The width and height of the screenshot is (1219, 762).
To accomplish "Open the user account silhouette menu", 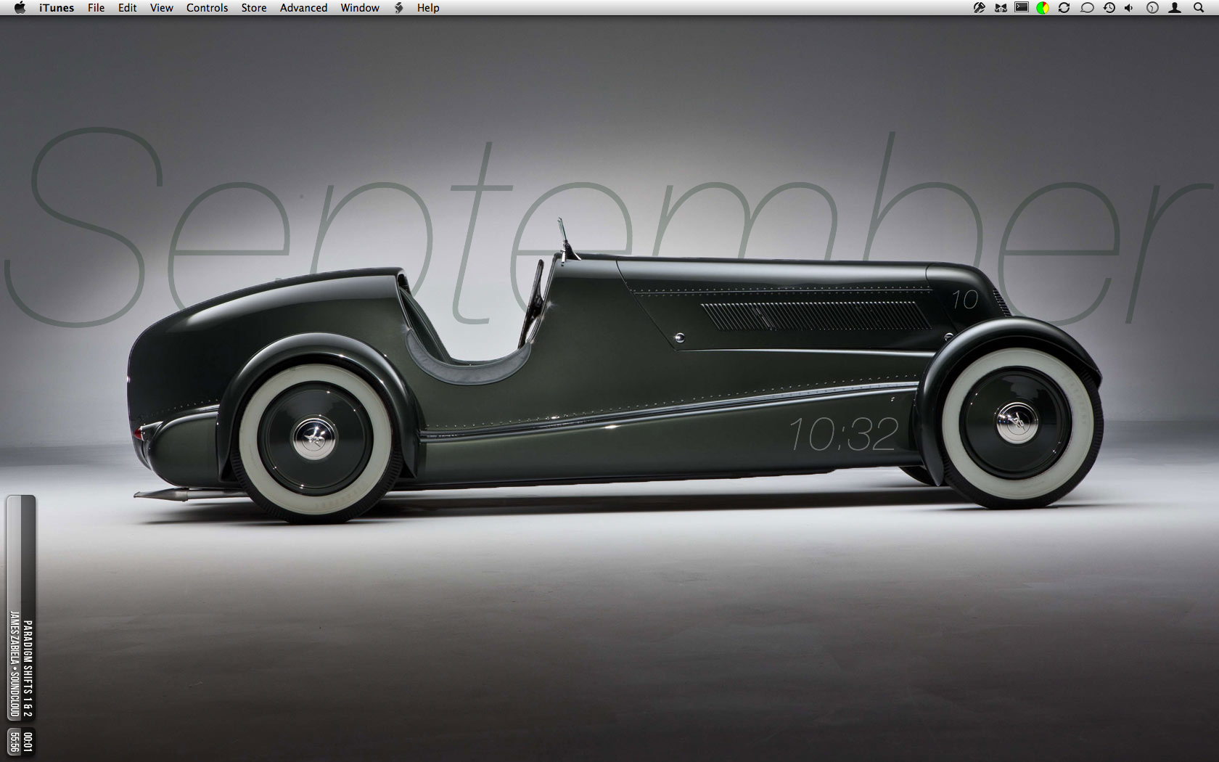I will [1175, 8].
